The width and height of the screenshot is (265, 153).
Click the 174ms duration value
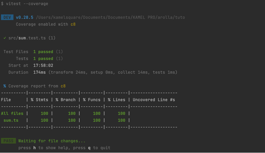point(39,72)
